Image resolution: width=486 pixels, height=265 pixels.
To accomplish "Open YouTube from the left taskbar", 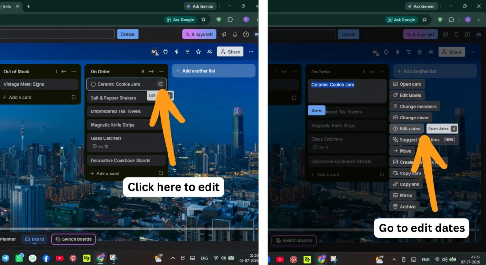I will (59, 258).
